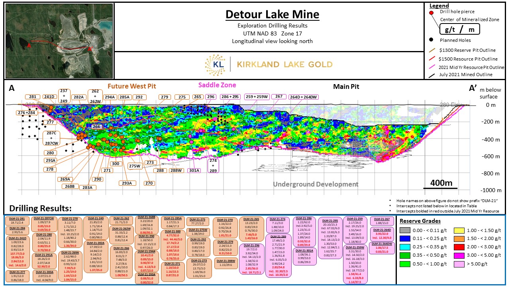Click the 264D + 264DW hole label
This screenshot has height=287, width=510.
[x=303, y=97]
